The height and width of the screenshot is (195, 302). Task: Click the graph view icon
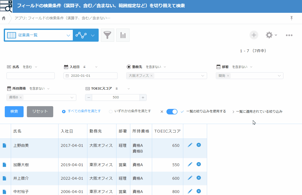coord(81,35)
